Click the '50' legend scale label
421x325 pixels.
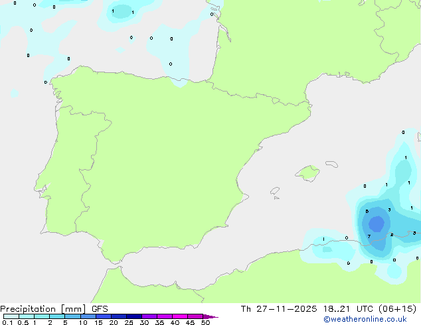click(x=205, y=322)
